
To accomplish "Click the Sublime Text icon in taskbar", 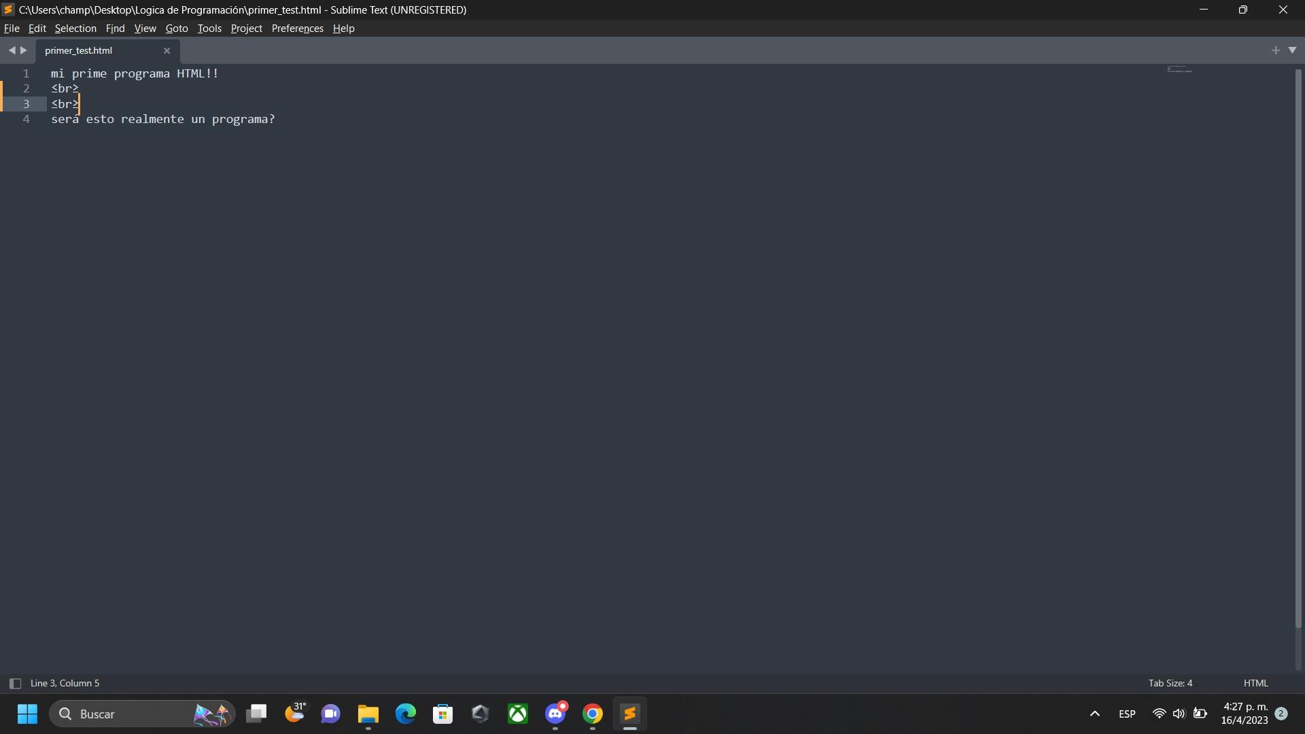I will coord(630,714).
